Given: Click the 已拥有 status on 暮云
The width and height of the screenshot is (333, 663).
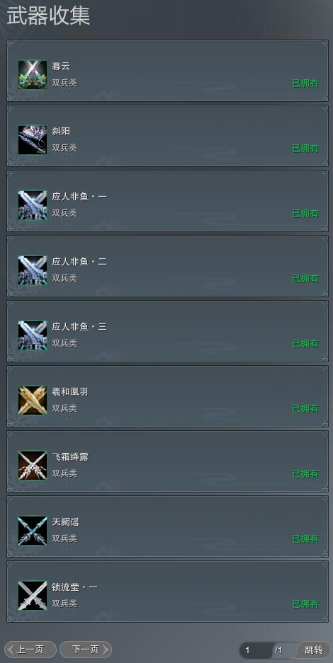Looking at the screenshot, I should (x=305, y=83).
